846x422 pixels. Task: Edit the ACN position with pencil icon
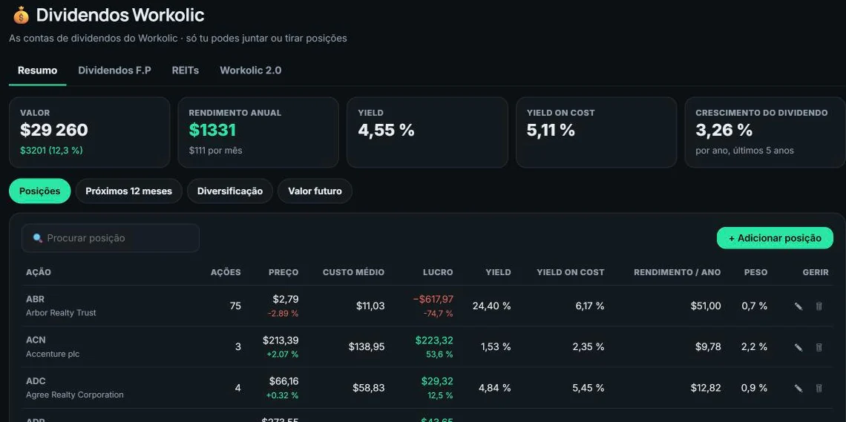tap(799, 347)
